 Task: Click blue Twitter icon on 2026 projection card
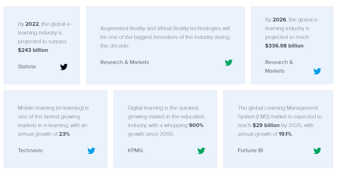(x=317, y=71)
